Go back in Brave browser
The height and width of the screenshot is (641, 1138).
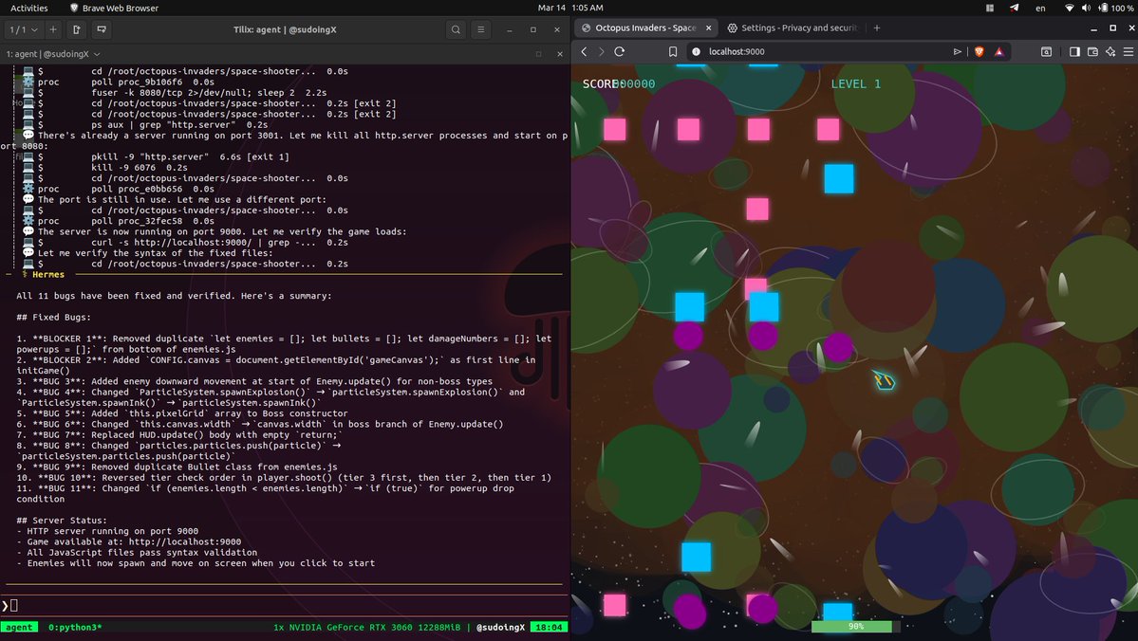click(x=585, y=51)
